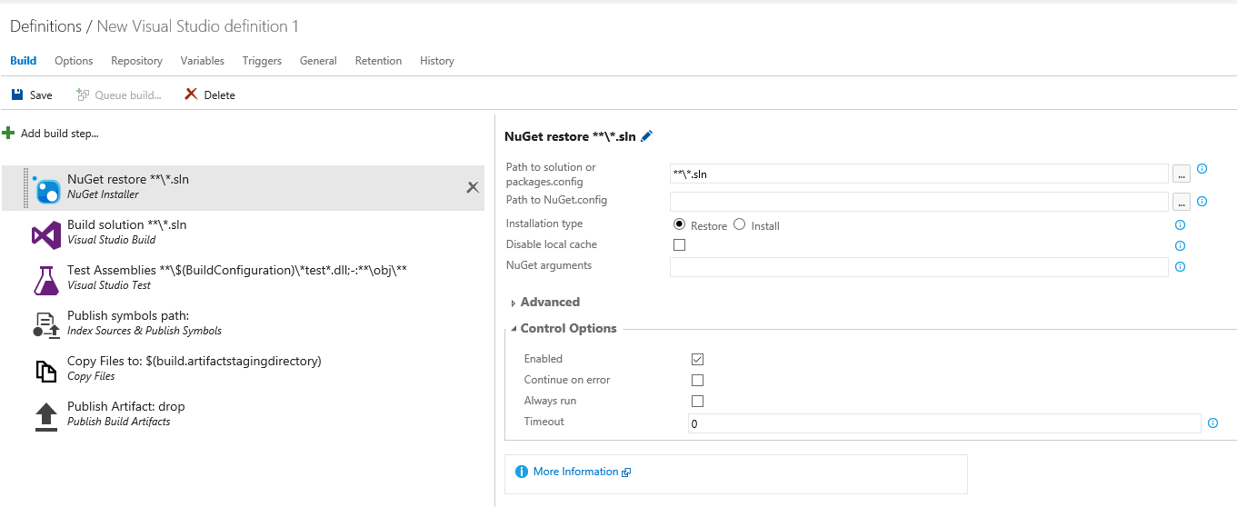Viewport: 1237px width, 507px height.
Task: Check the Always run checkbox
Action: (697, 401)
